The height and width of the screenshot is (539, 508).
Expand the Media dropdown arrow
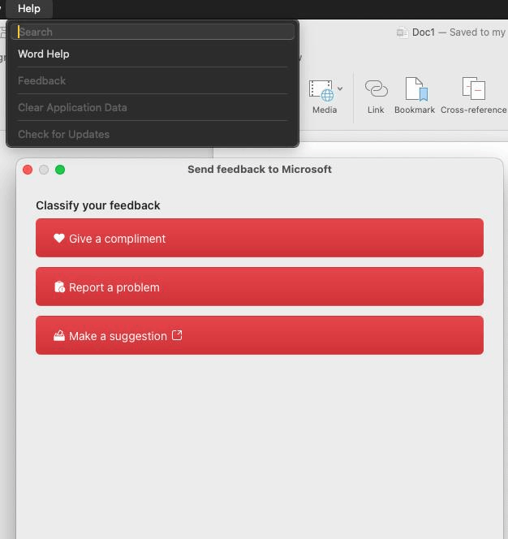340,88
